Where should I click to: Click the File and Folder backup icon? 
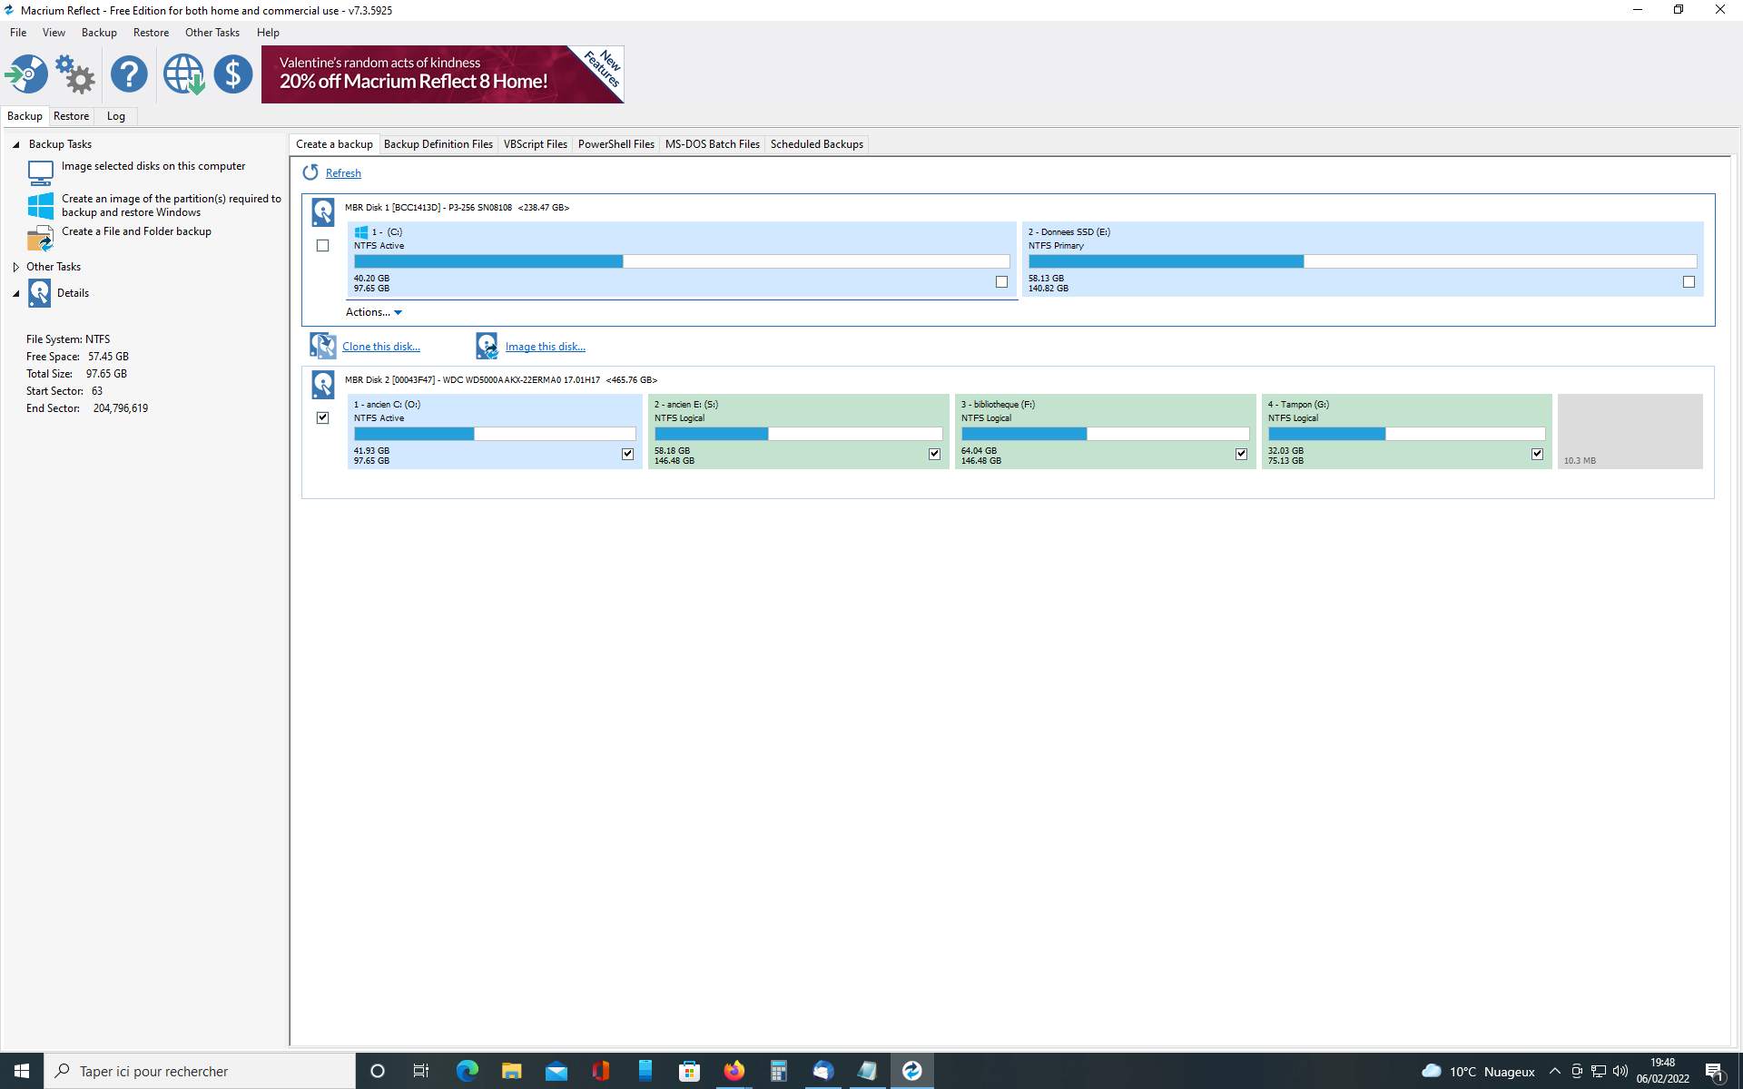[x=40, y=239]
